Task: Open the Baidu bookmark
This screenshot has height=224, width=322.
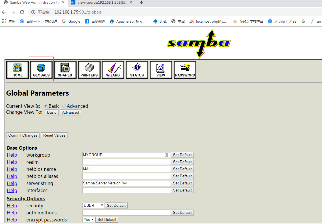Action: coord(38,21)
